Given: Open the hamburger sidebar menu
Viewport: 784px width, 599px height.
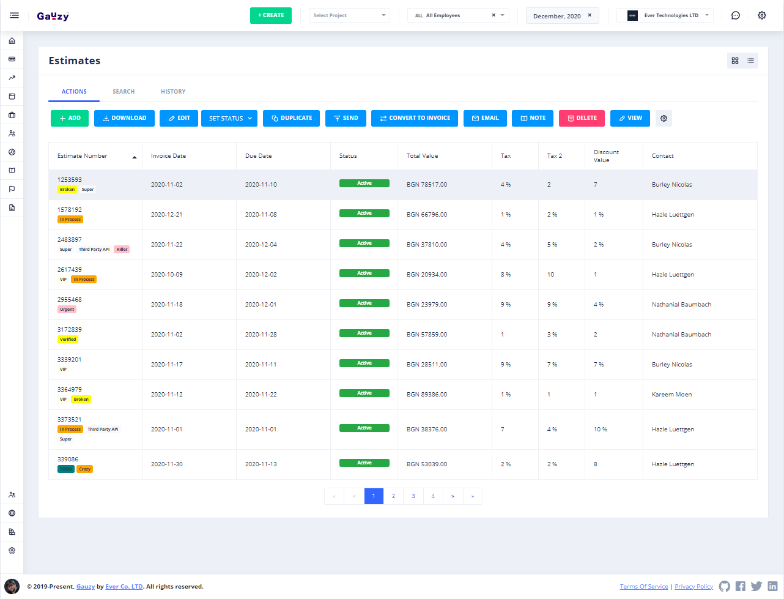Looking at the screenshot, I should pos(14,15).
